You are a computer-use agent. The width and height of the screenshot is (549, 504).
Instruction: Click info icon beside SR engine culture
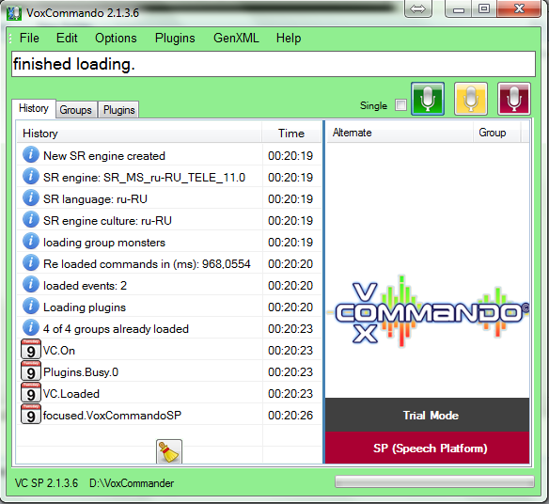[x=31, y=220]
